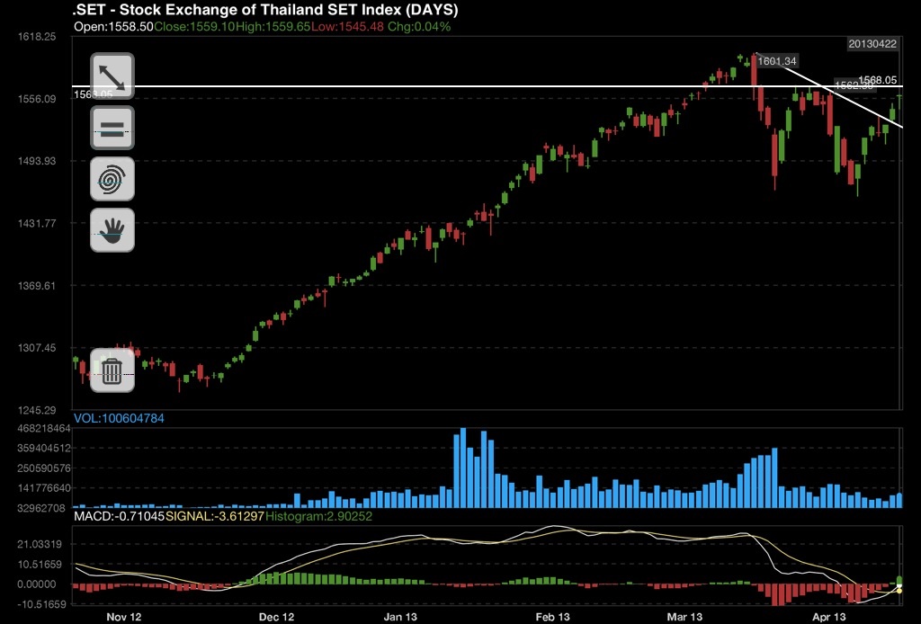921x624 pixels.
Task: Click the 468218464 volume axis label
Action: coord(44,429)
